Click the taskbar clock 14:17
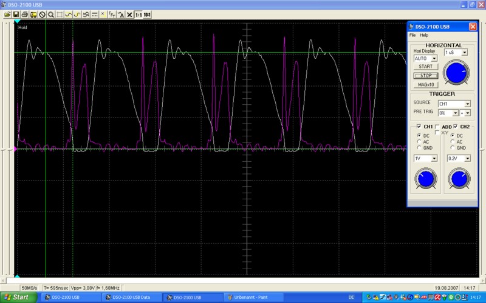Viewport: 486px width, 303px height. [x=476, y=297]
